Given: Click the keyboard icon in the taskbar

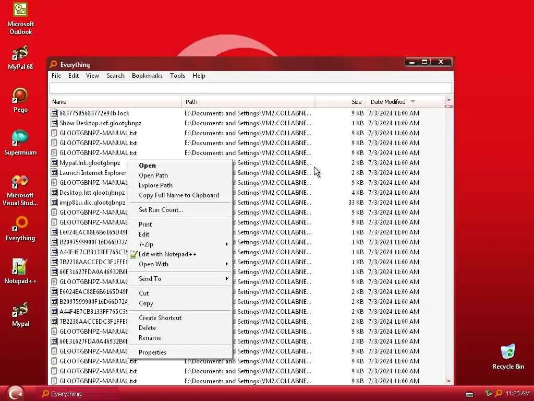Looking at the screenshot, I should pyautogui.click(x=469, y=395).
